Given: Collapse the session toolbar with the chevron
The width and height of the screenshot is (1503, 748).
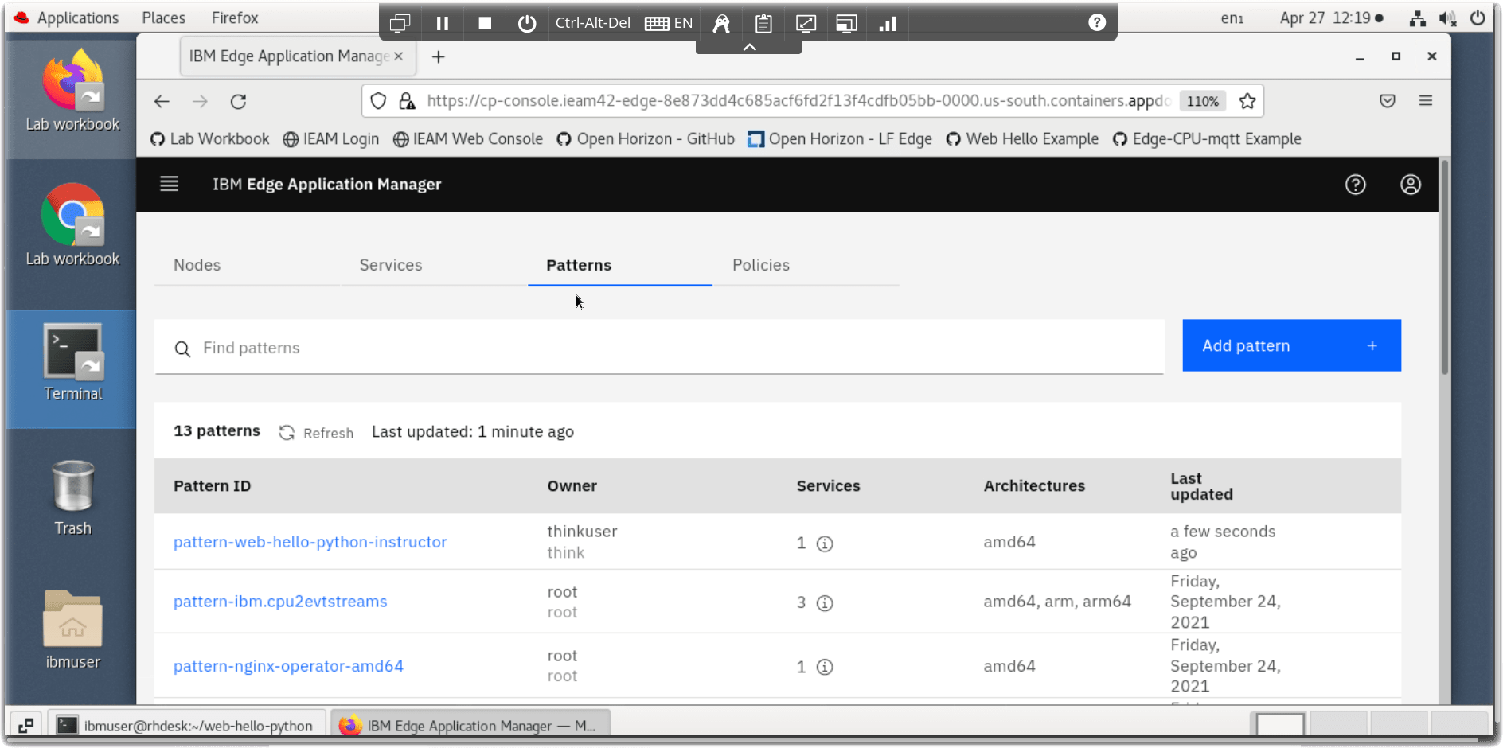Looking at the screenshot, I should click(x=748, y=47).
